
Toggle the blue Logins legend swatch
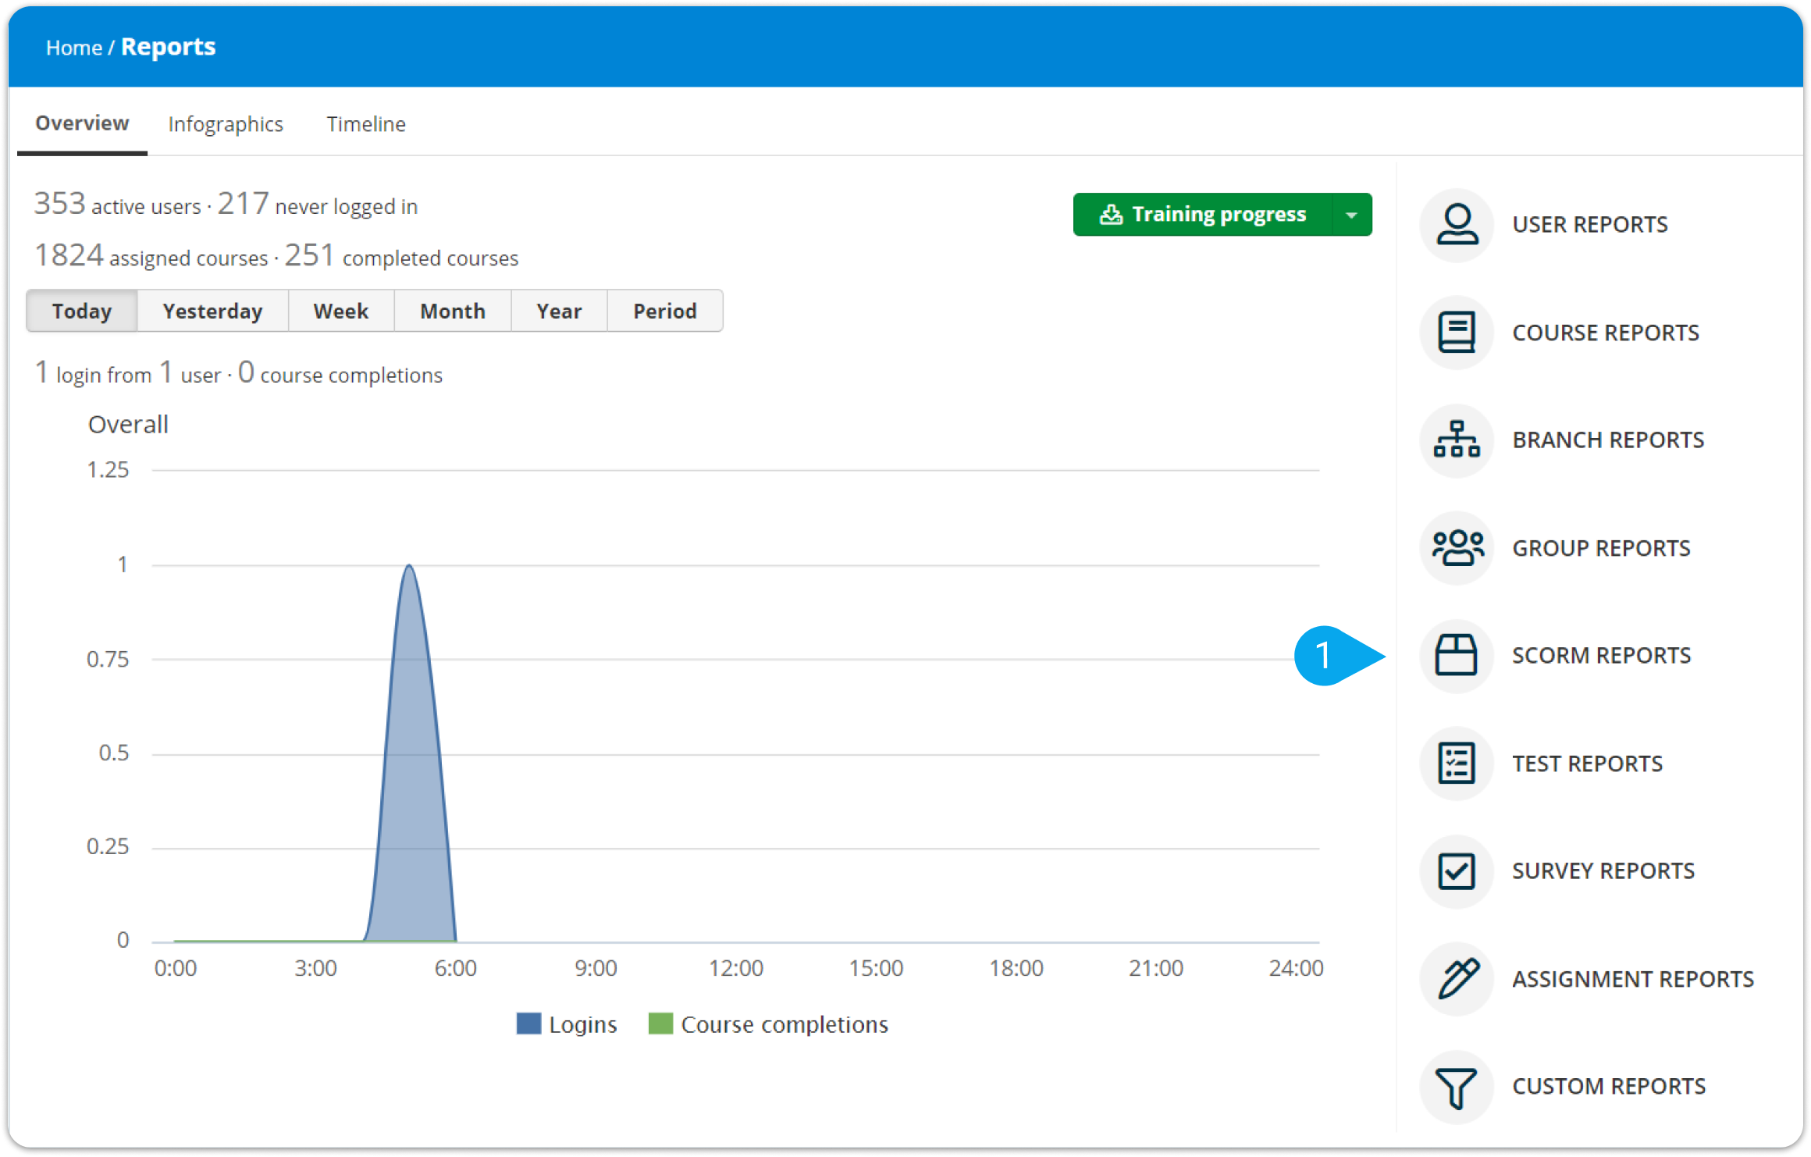pos(528,1023)
